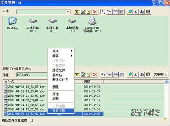Image resolution: width=170 pixels, height=126 pixels.
Task: Switch remote pane to small icons view
Action: coord(109,75)
